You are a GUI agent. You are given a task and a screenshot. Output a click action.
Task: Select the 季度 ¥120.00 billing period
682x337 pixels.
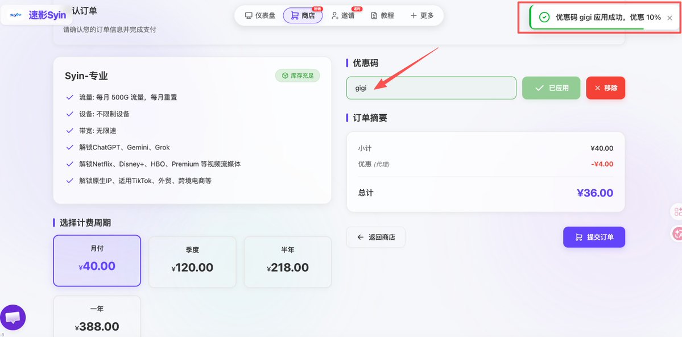192,262
